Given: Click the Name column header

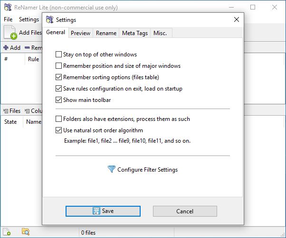Looking at the screenshot, I should coord(34,121).
